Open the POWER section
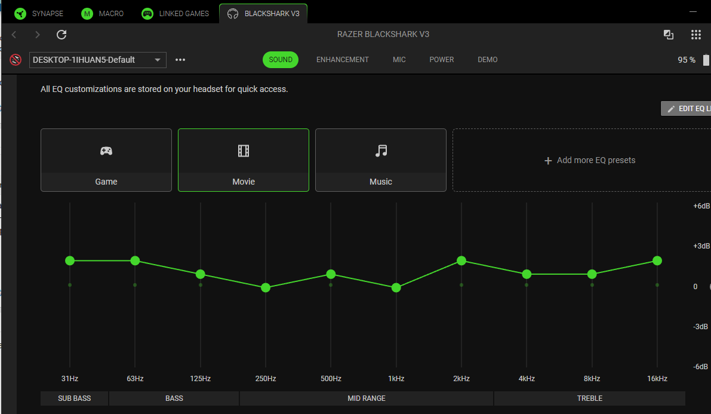711x414 pixels. (x=442, y=60)
